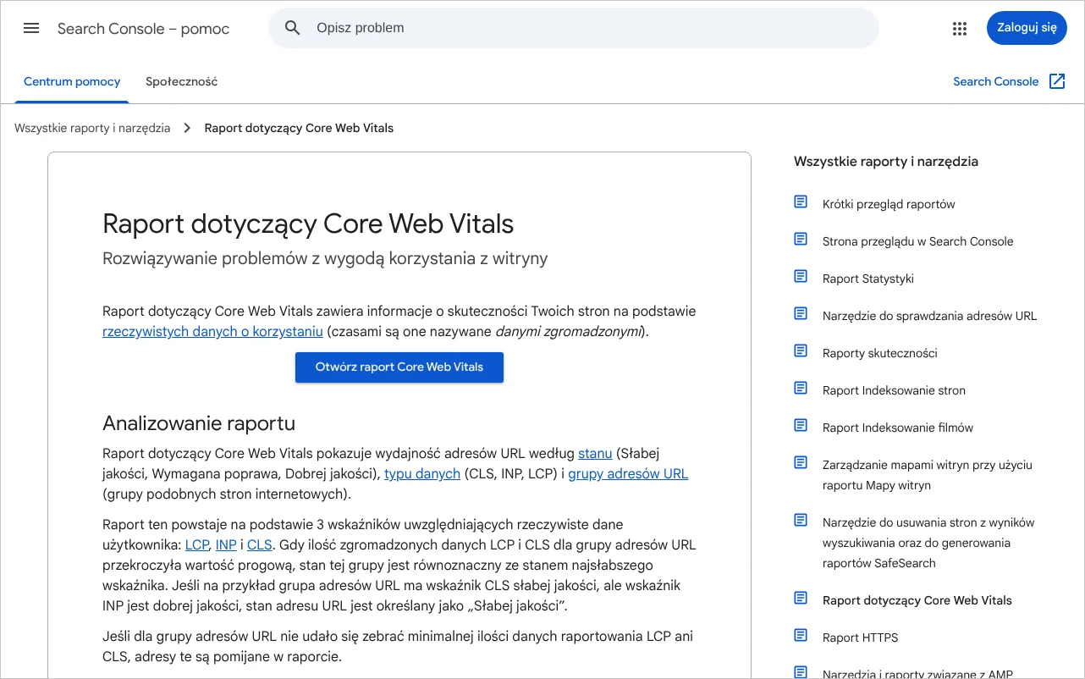Click the Opisz problem search field
This screenshot has width=1085, height=679.
[574, 28]
